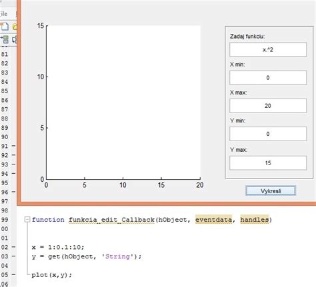The height and width of the screenshot is (287, 316).
Task: Click the 'hObject' argument in the function signature
Action: [172, 220]
